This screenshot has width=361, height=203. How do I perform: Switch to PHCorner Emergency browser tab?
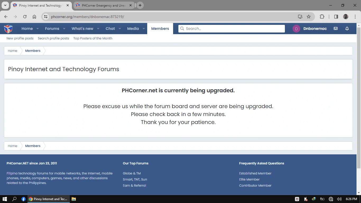point(104,5)
